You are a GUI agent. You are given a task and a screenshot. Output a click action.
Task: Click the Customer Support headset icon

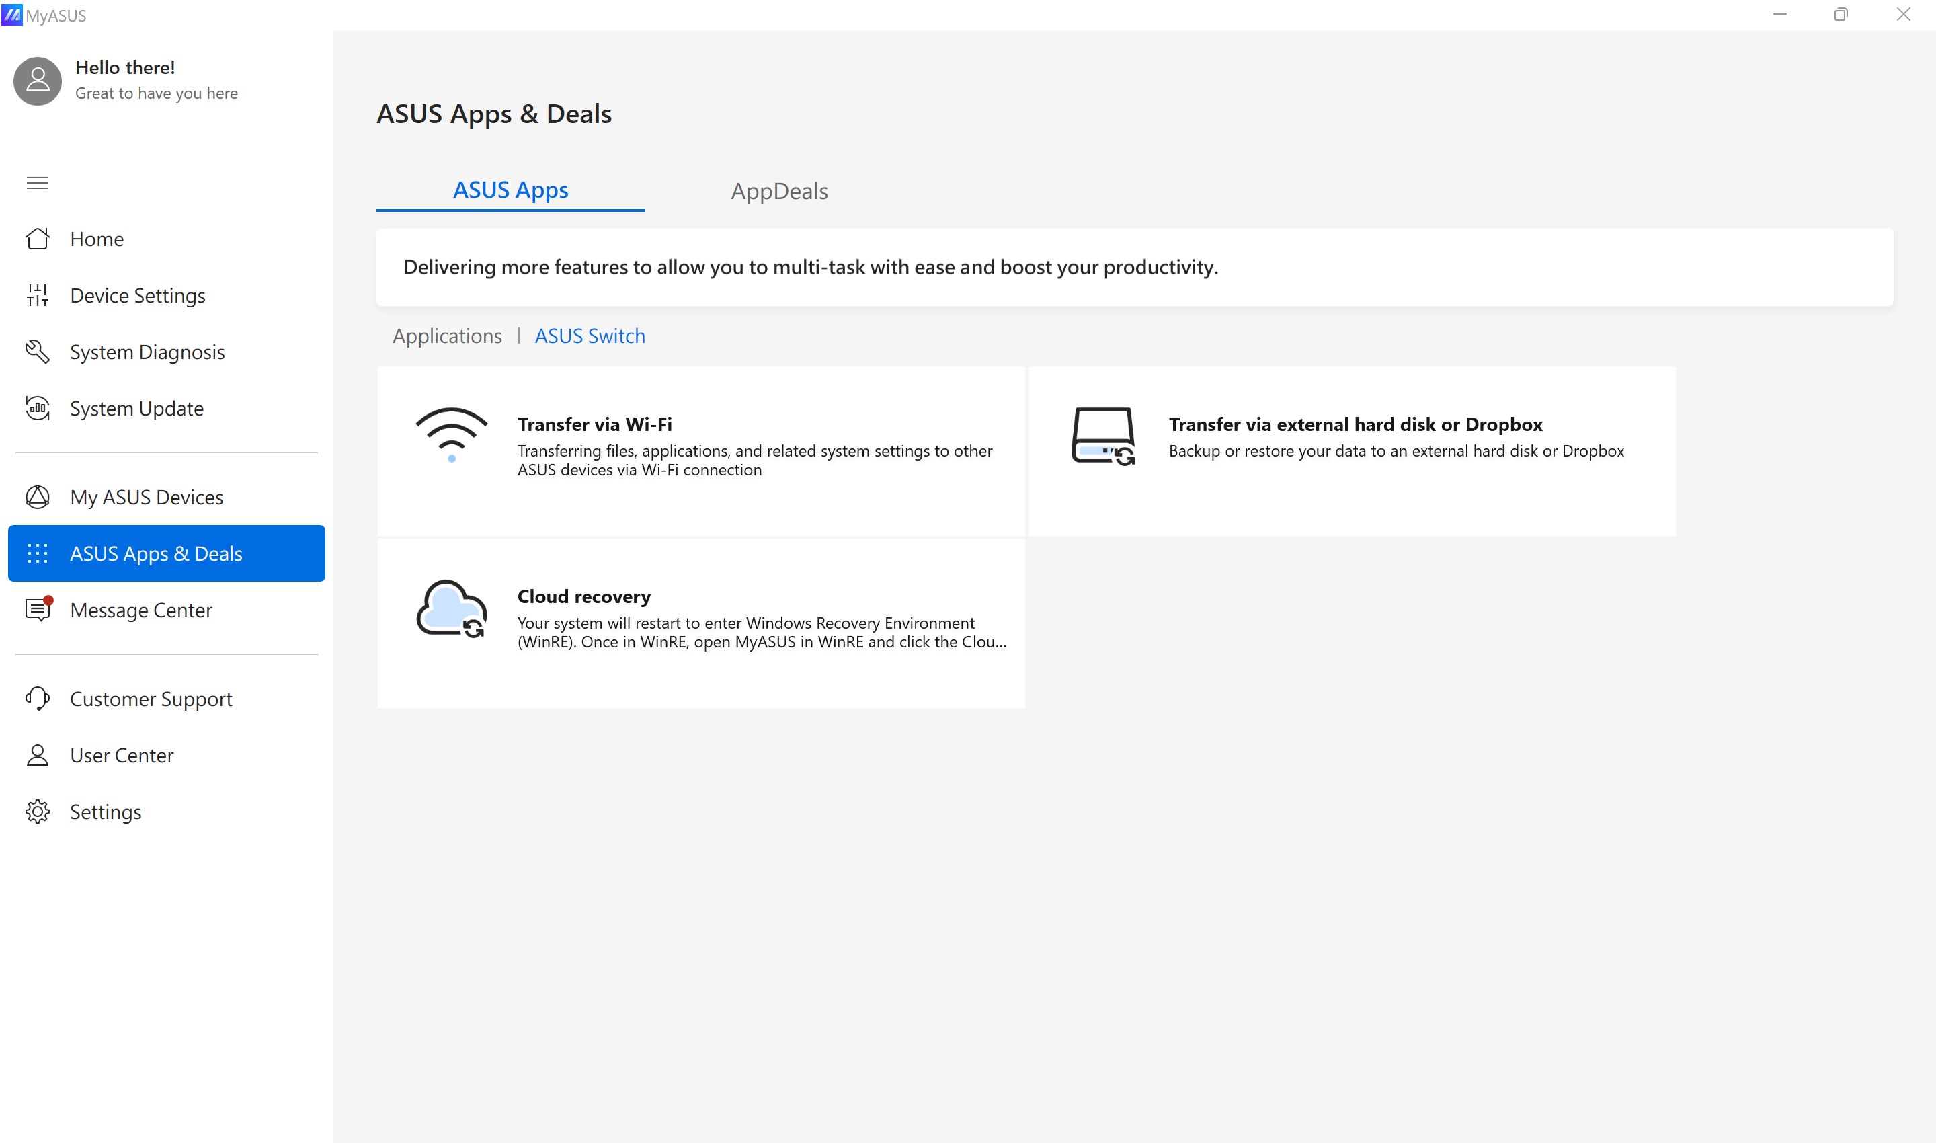38,699
